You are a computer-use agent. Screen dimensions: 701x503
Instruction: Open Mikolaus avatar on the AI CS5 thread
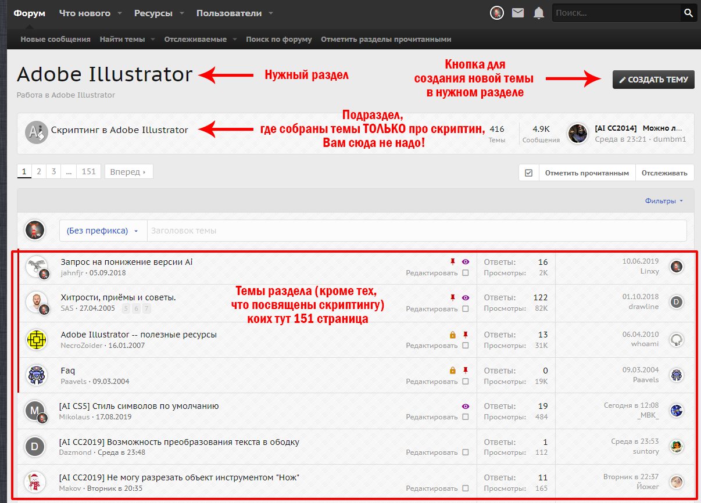coord(35,411)
